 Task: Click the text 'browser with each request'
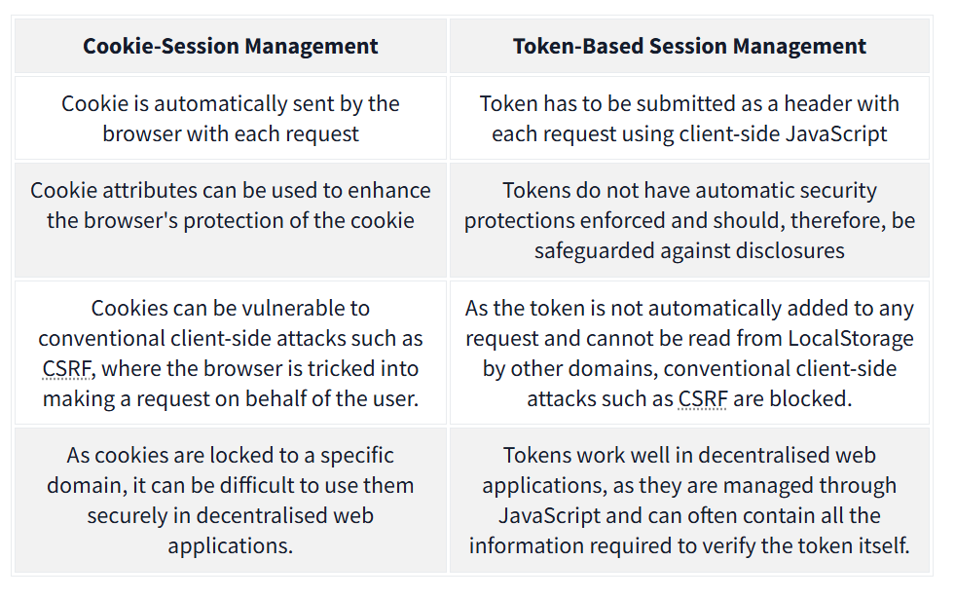point(230,134)
